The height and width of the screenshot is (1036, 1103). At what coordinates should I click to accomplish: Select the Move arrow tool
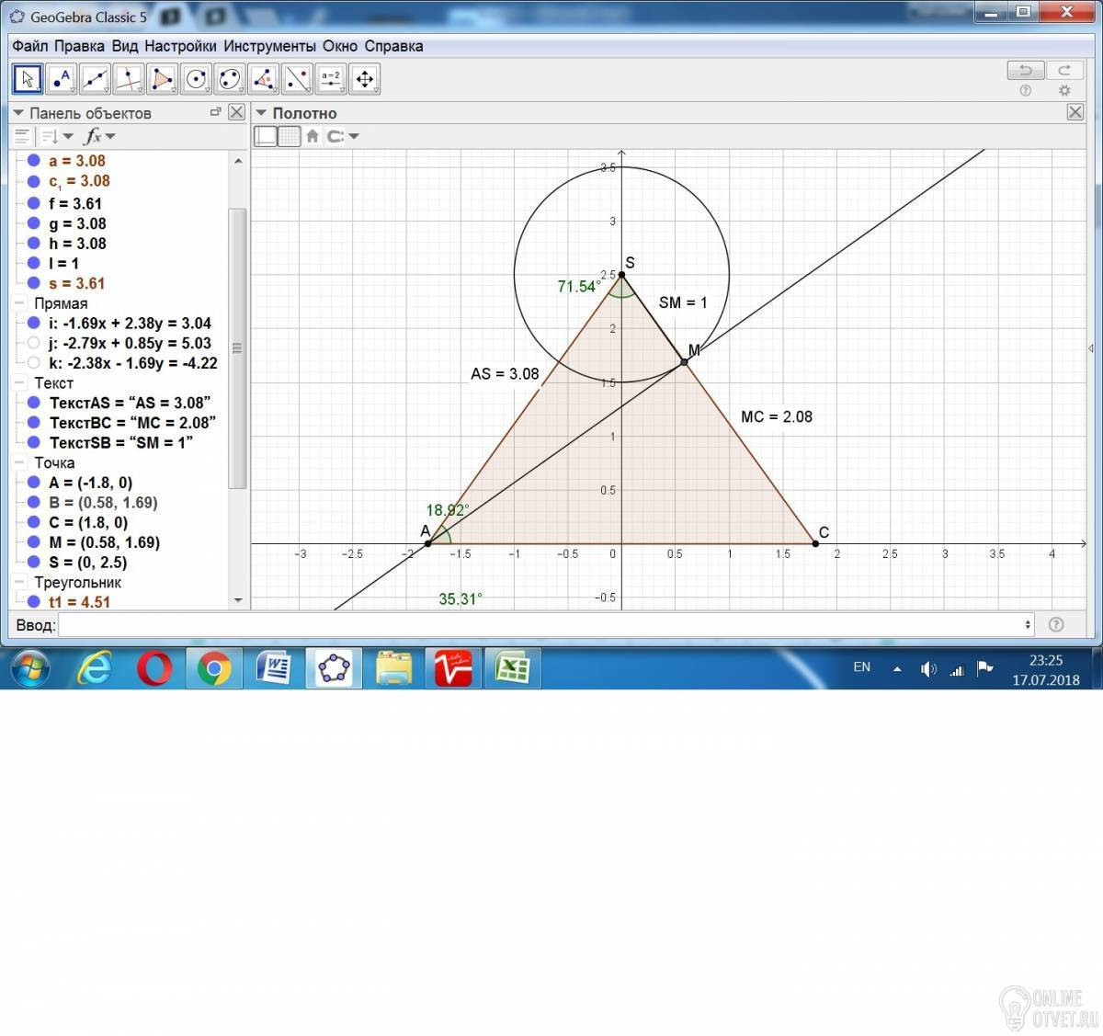coord(28,79)
